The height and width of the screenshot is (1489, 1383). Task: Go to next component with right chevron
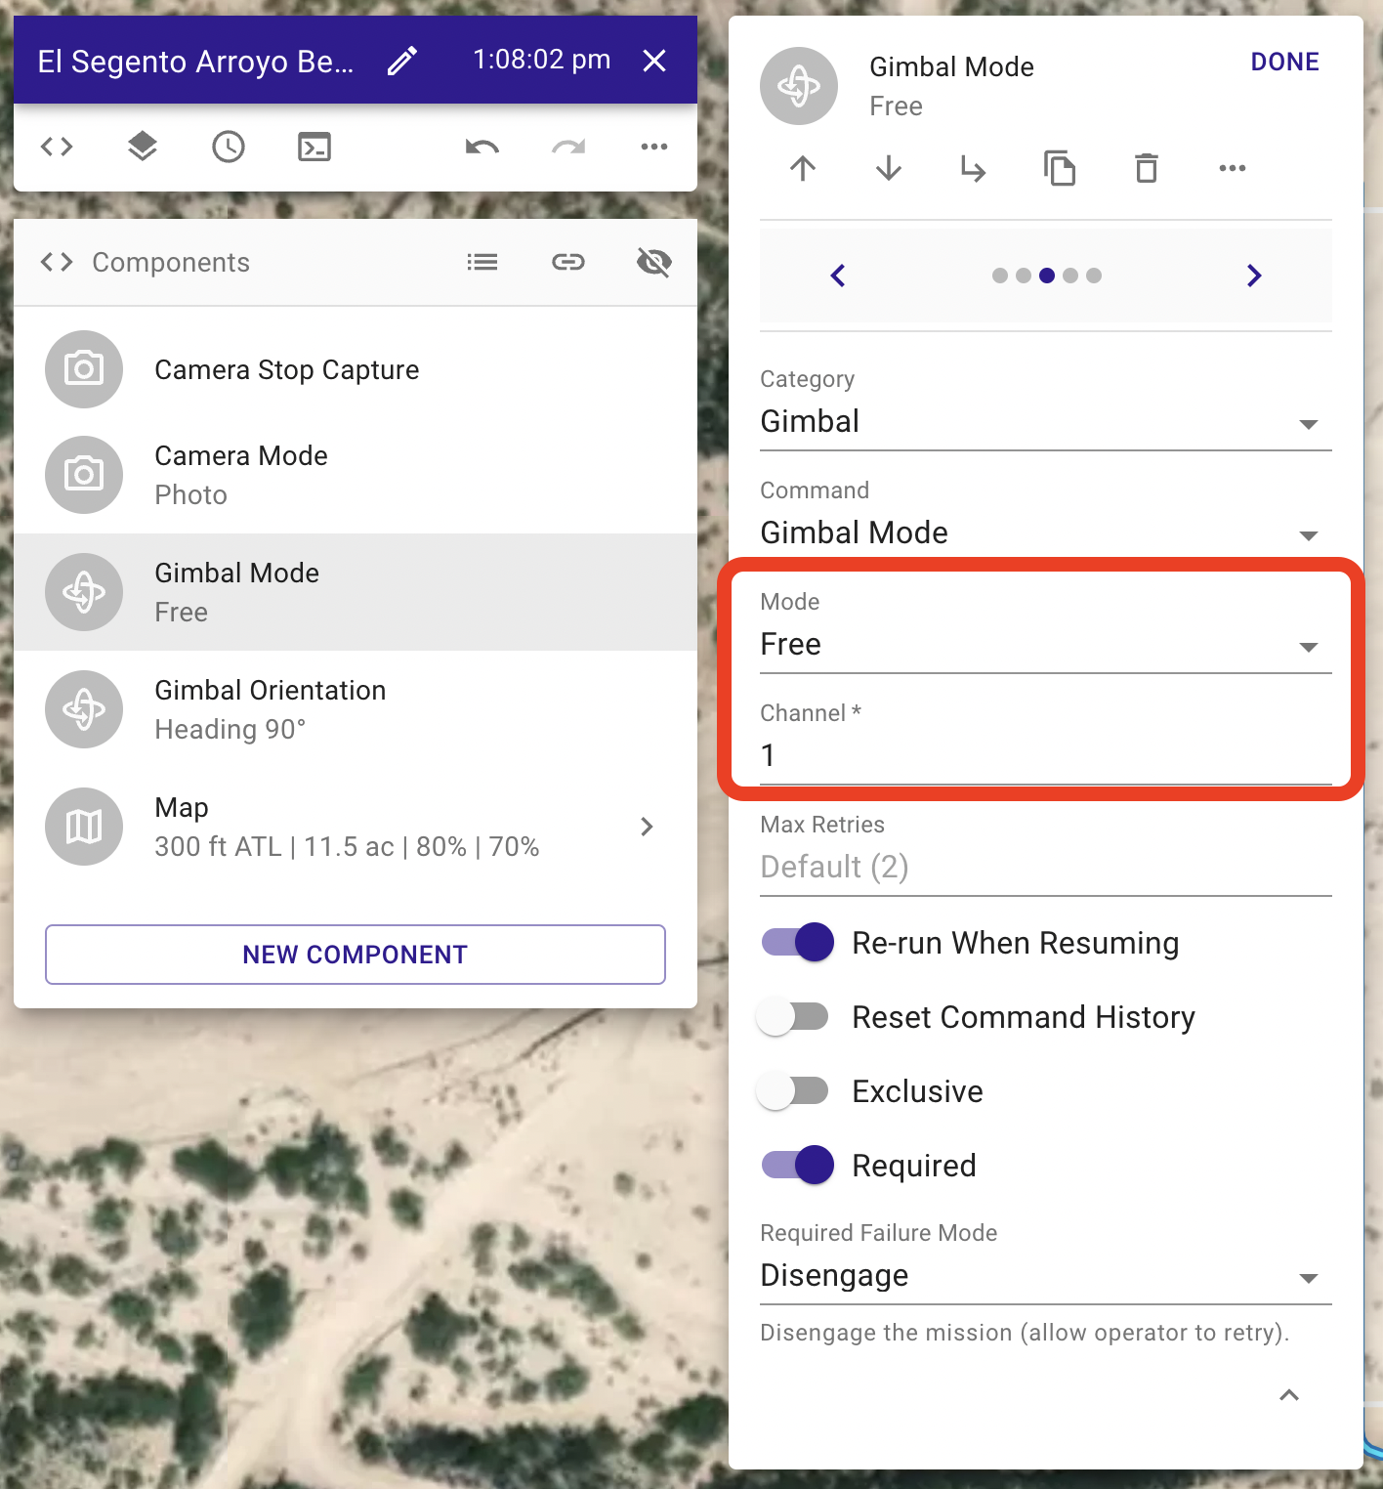[1254, 276]
